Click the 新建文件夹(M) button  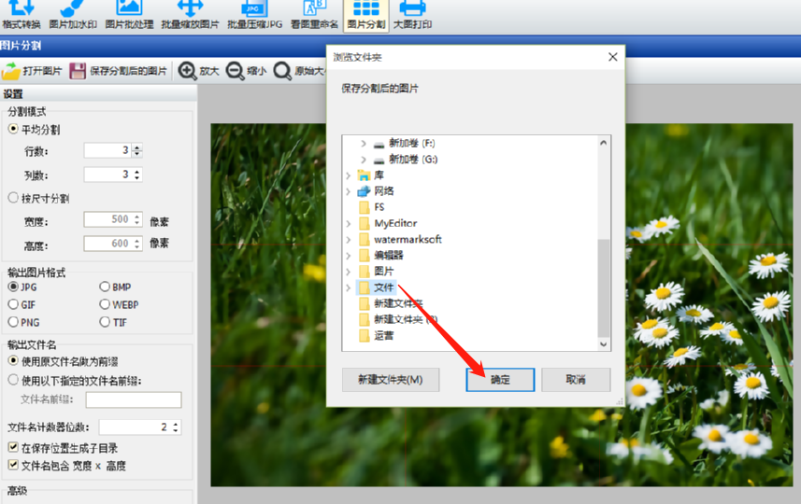pyautogui.click(x=391, y=380)
